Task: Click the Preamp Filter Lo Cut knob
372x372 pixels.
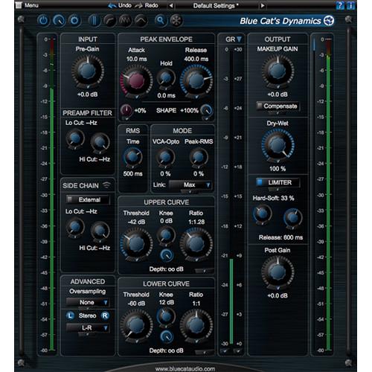Action: pyautogui.click(x=75, y=138)
